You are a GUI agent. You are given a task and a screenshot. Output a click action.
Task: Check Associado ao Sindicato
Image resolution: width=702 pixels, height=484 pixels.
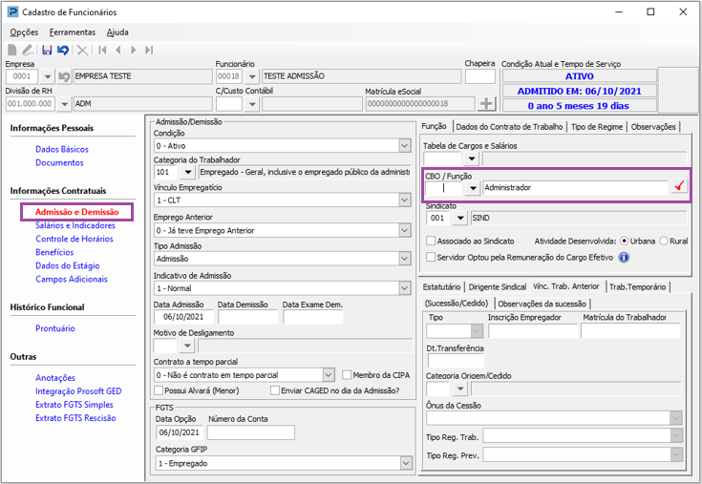(x=431, y=242)
